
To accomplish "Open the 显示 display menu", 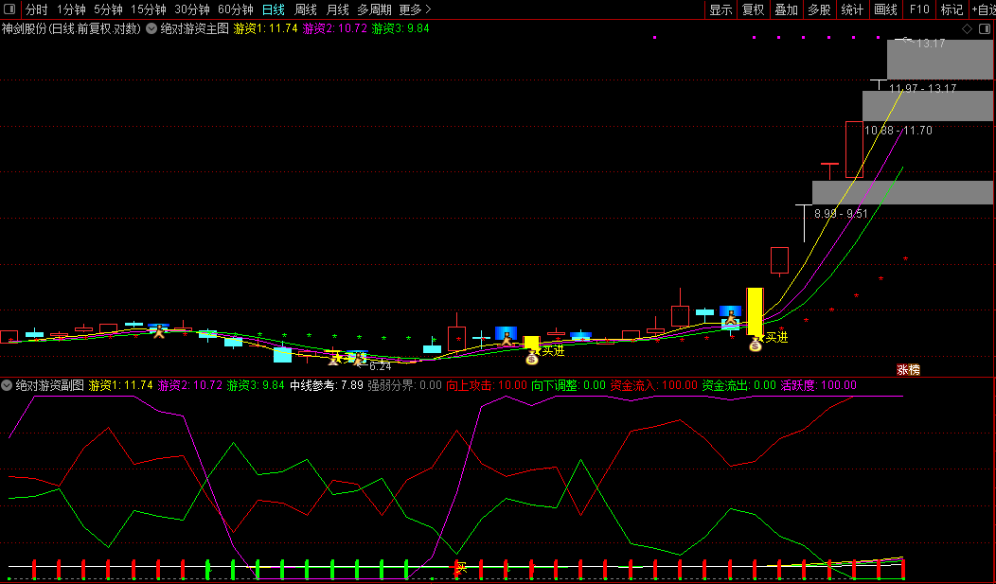I will coord(720,9).
